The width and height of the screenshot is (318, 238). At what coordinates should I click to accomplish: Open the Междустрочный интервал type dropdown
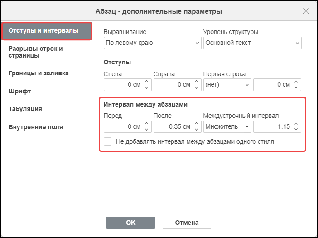click(x=227, y=126)
